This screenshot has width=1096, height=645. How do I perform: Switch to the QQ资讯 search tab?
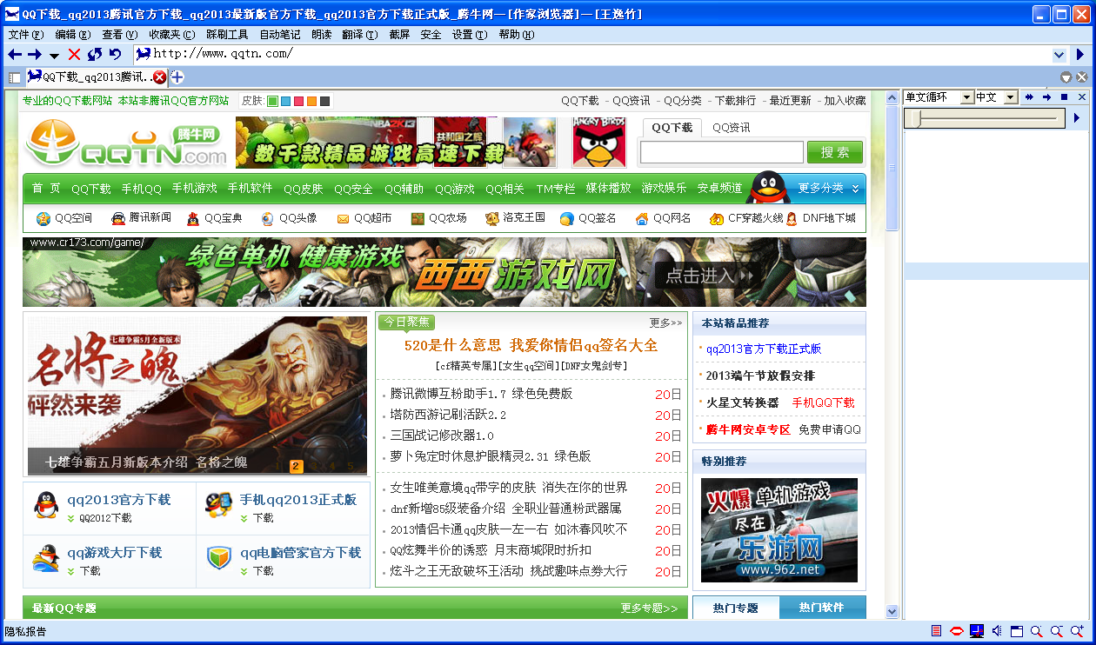(731, 127)
